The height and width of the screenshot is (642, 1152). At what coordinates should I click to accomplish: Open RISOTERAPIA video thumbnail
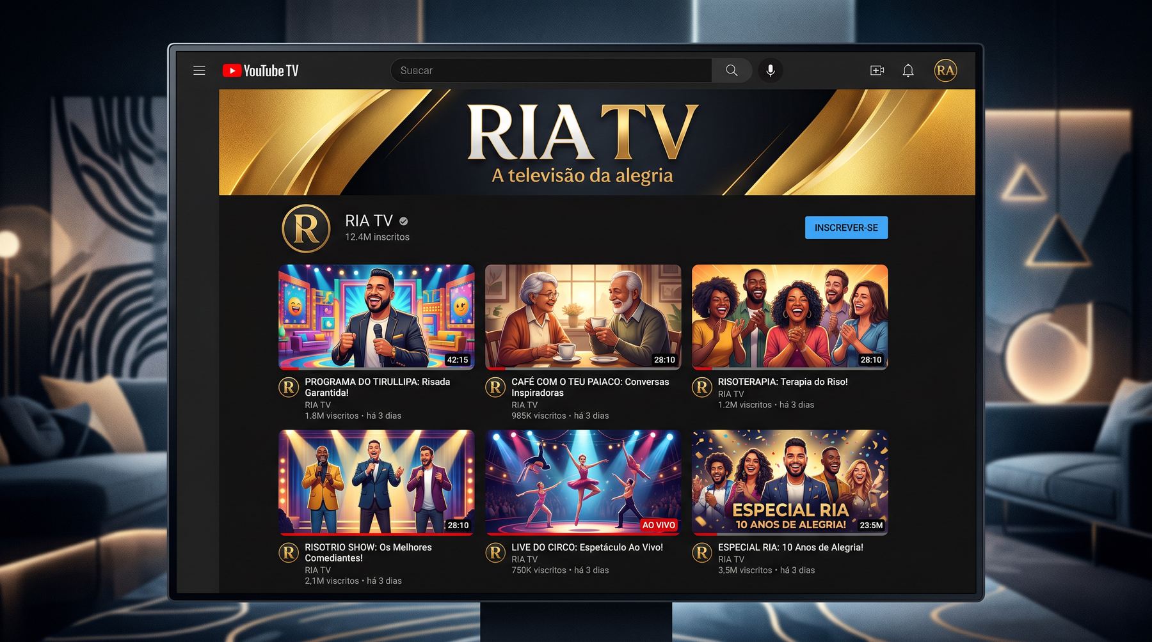[x=790, y=317]
